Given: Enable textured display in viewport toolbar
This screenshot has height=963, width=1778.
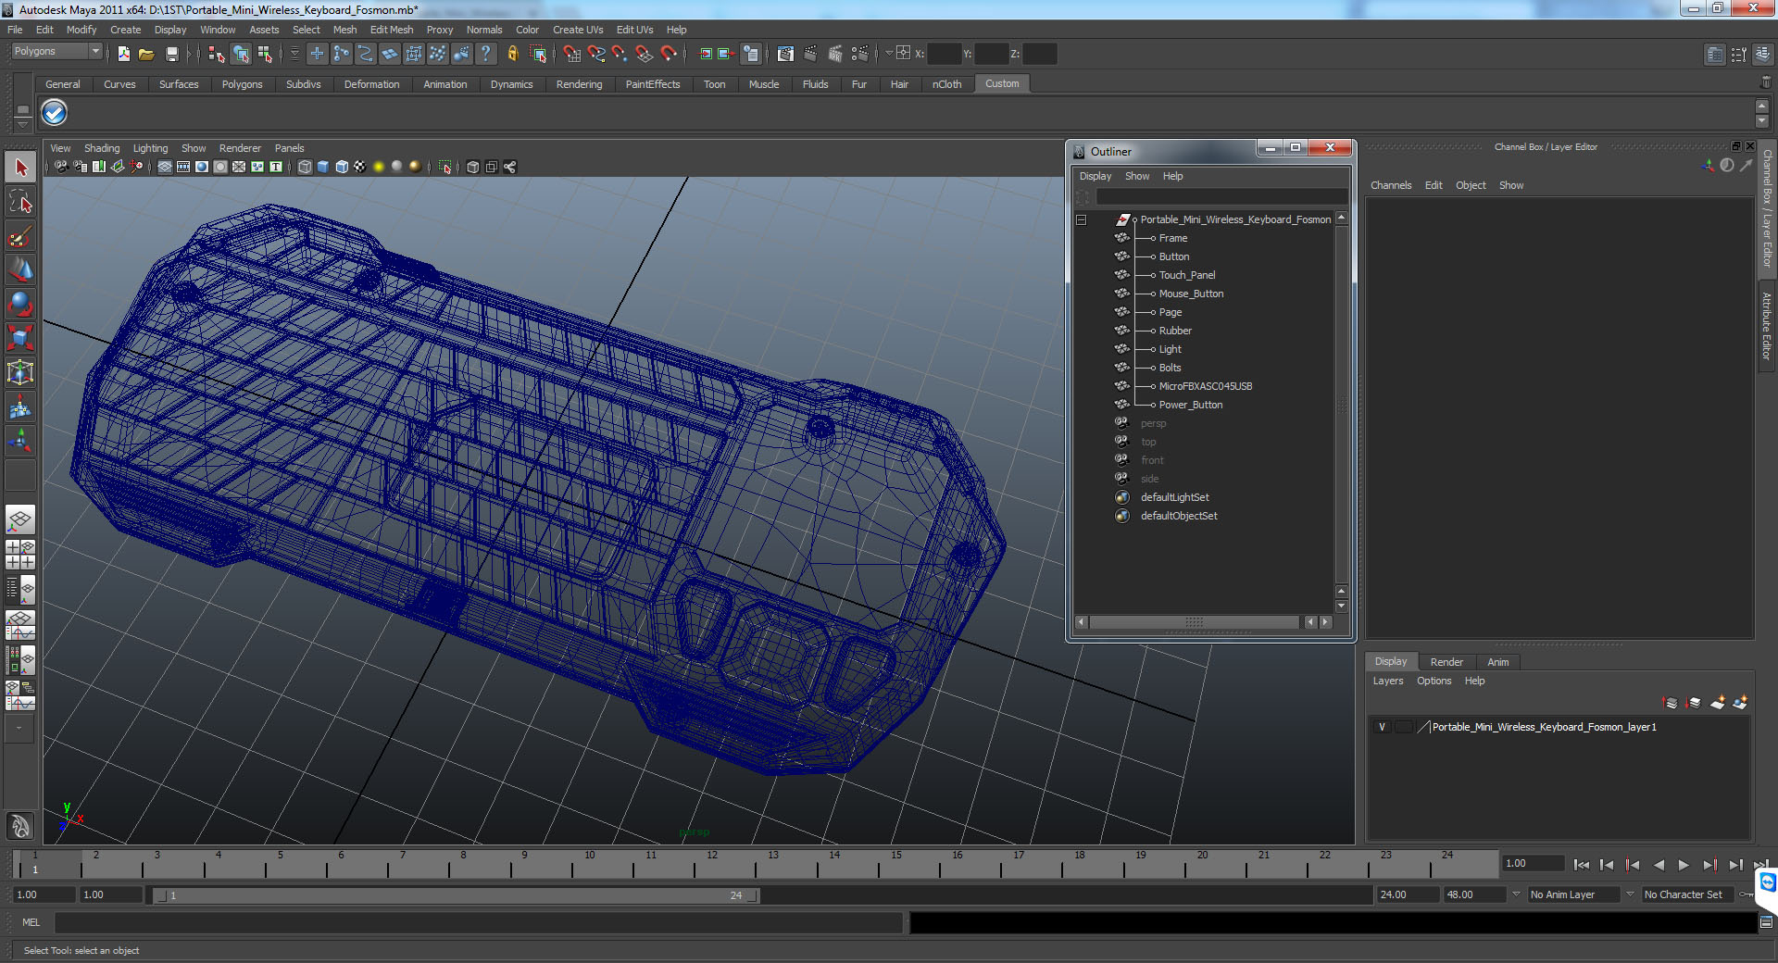Looking at the screenshot, I should pos(360,167).
